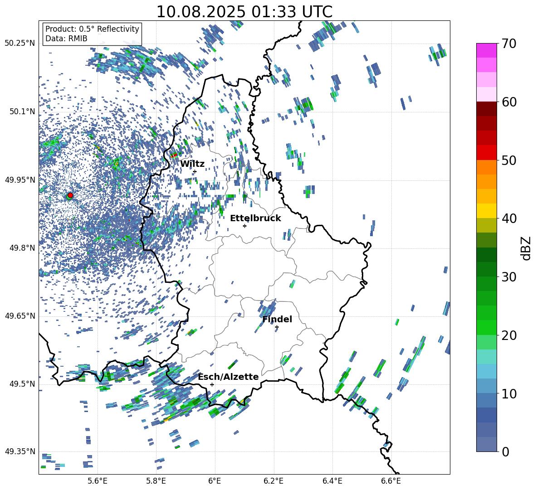Click the red radar site marker
The image size is (537, 490).
click(x=70, y=195)
